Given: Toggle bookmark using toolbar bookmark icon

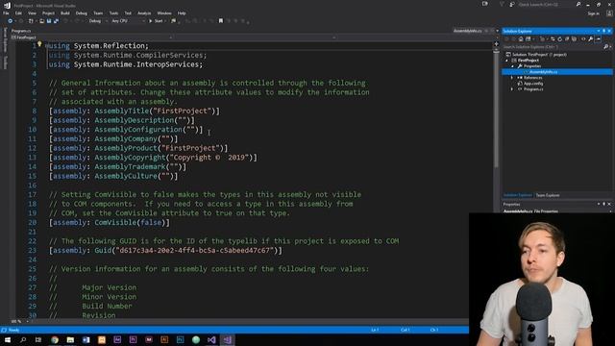Looking at the screenshot, I should tap(221, 21).
